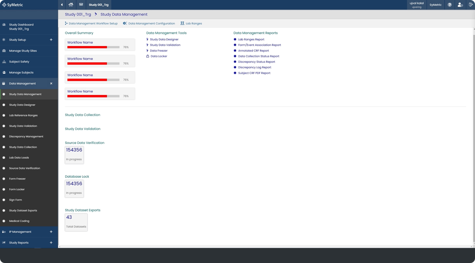Click the bullet beside Subject CRF PDF Report
Image resolution: width=475 pixels, height=263 pixels.
[x=235, y=73]
